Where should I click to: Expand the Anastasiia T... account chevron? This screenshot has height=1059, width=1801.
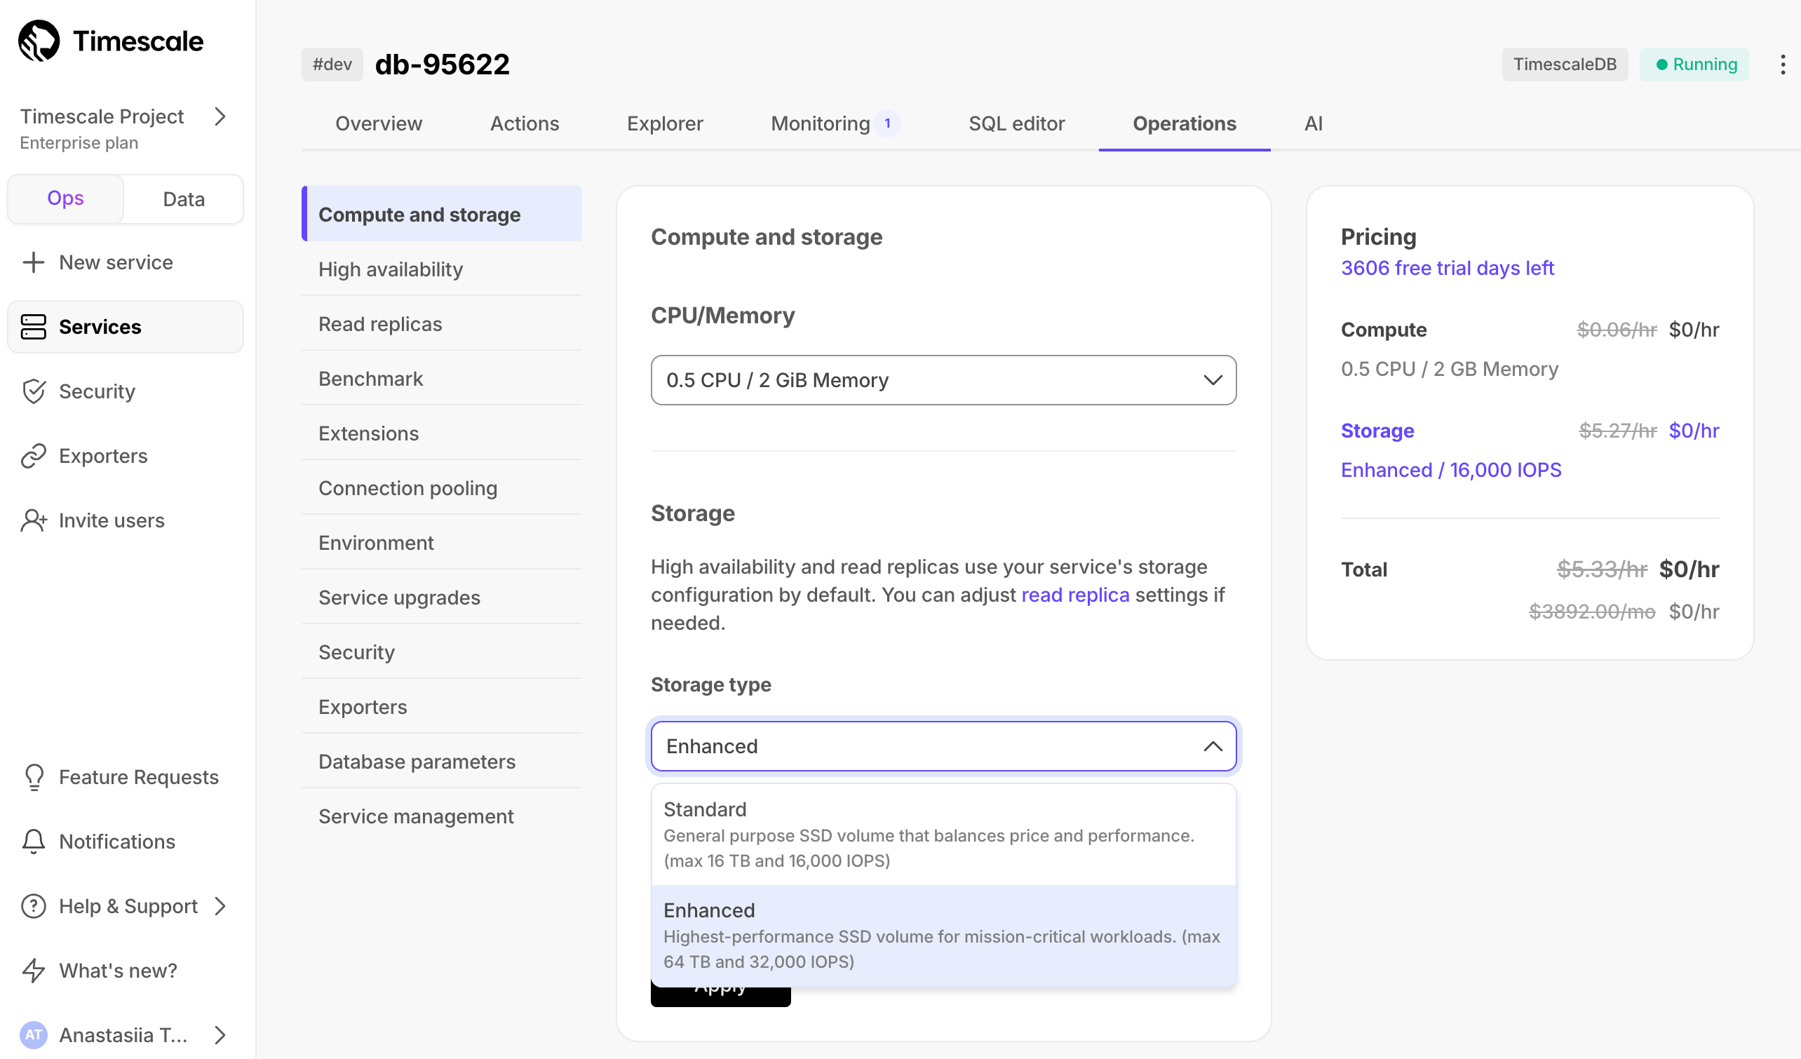220,1034
